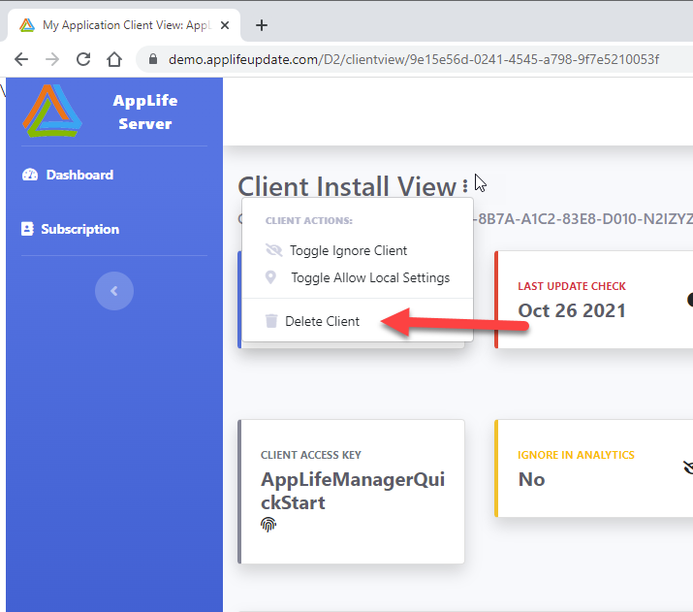Open the three-dot Client Install View menu
This screenshot has width=693, height=612.
(x=465, y=185)
